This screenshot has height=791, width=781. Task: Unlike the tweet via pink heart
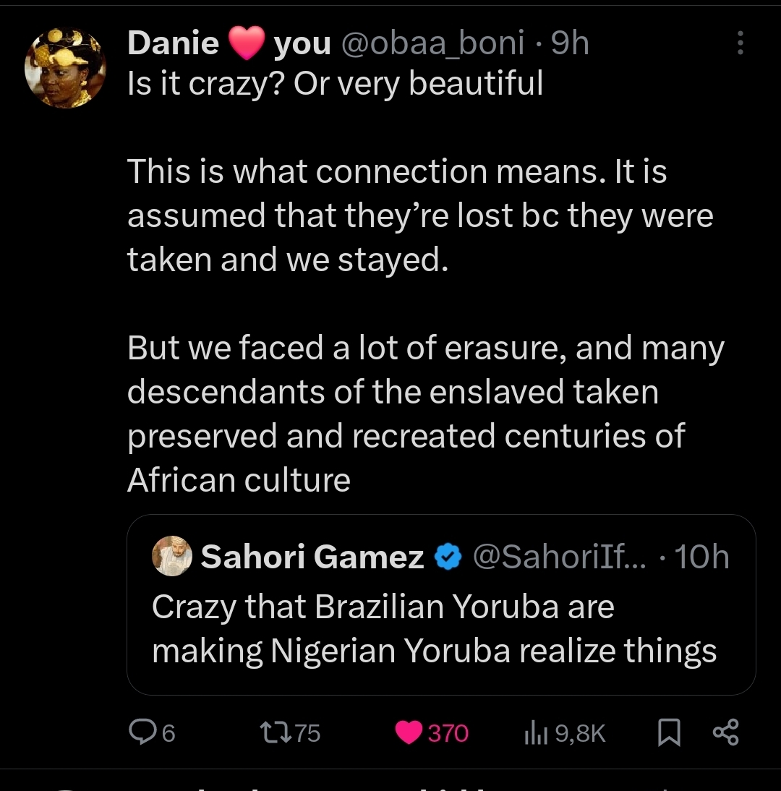(409, 733)
